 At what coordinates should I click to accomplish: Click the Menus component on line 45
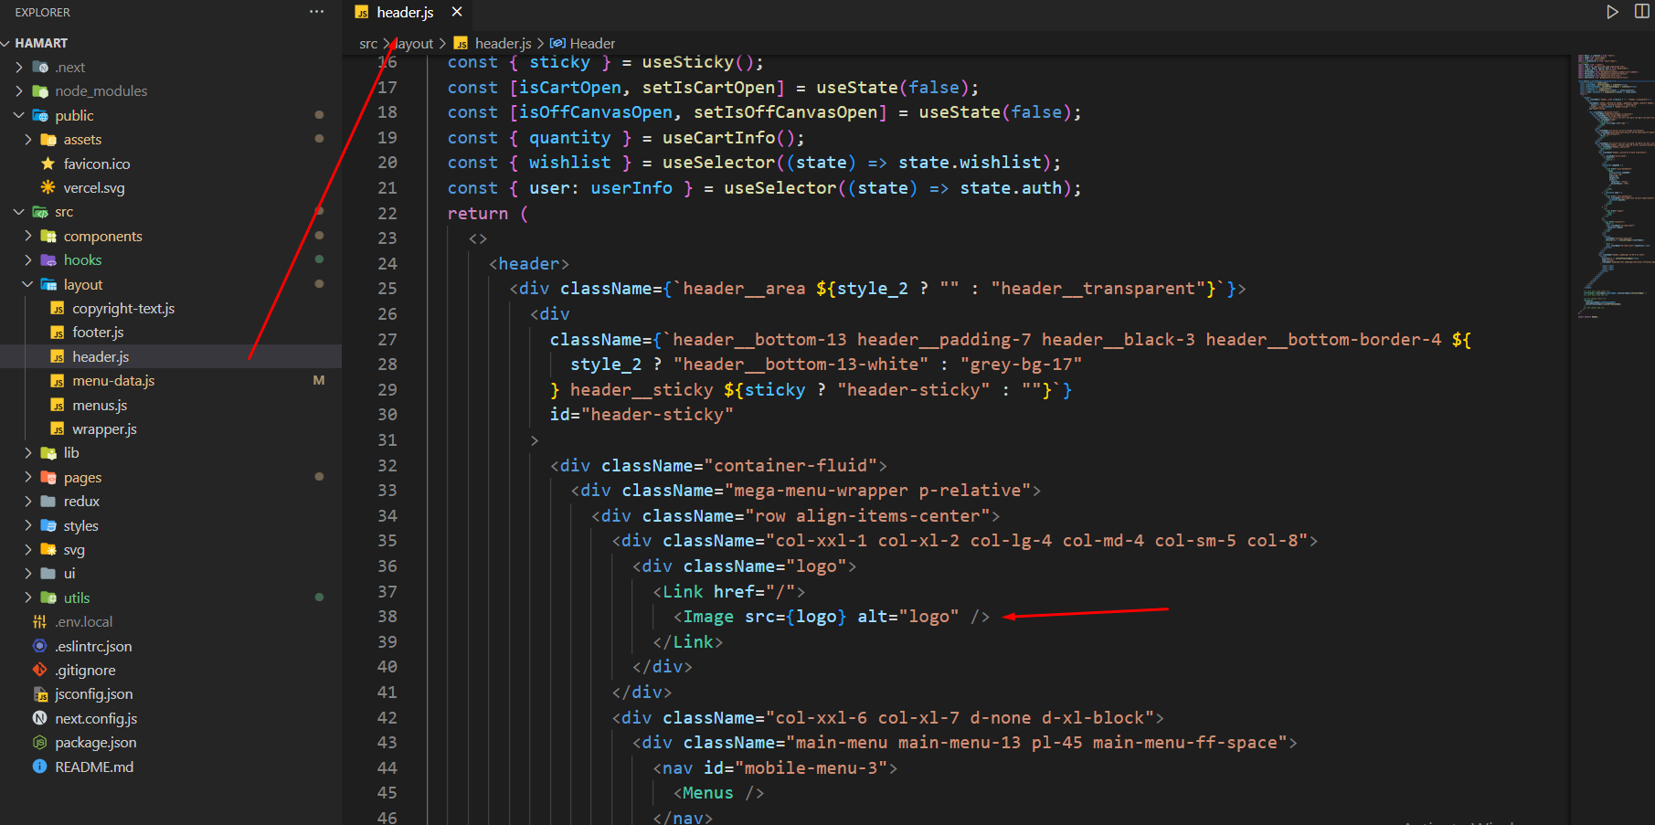(x=708, y=793)
